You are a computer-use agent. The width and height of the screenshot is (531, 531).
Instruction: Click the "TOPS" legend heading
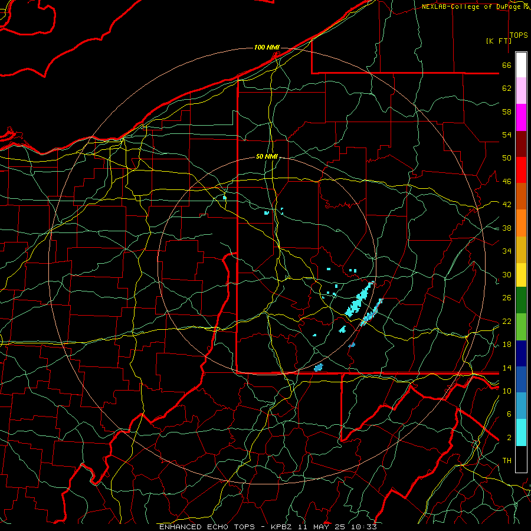[x=519, y=35]
